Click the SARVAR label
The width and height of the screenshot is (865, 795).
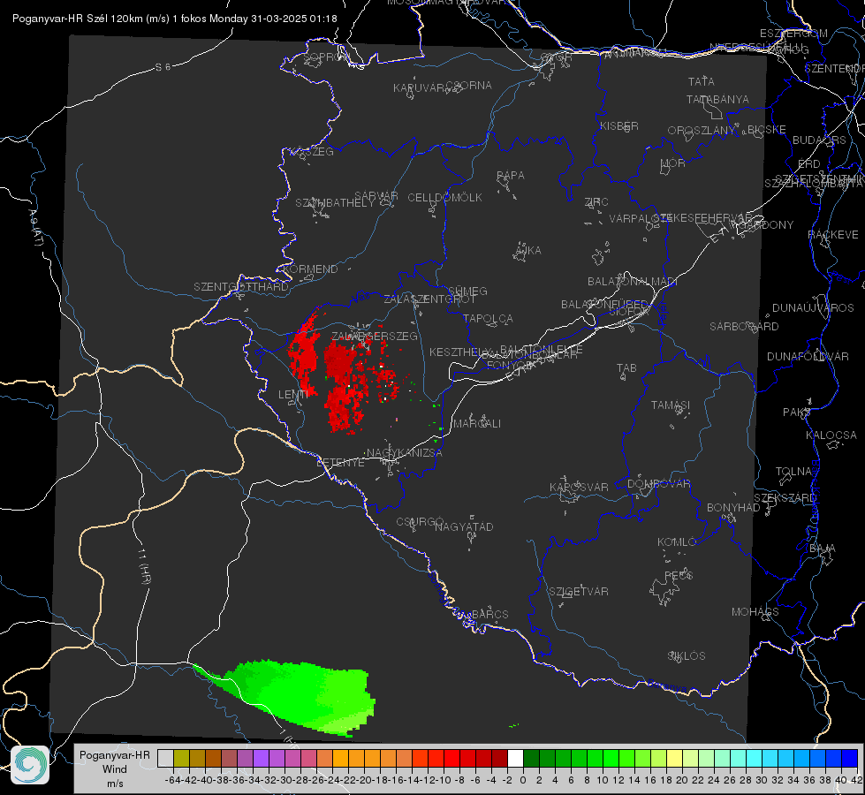[x=376, y=196]
